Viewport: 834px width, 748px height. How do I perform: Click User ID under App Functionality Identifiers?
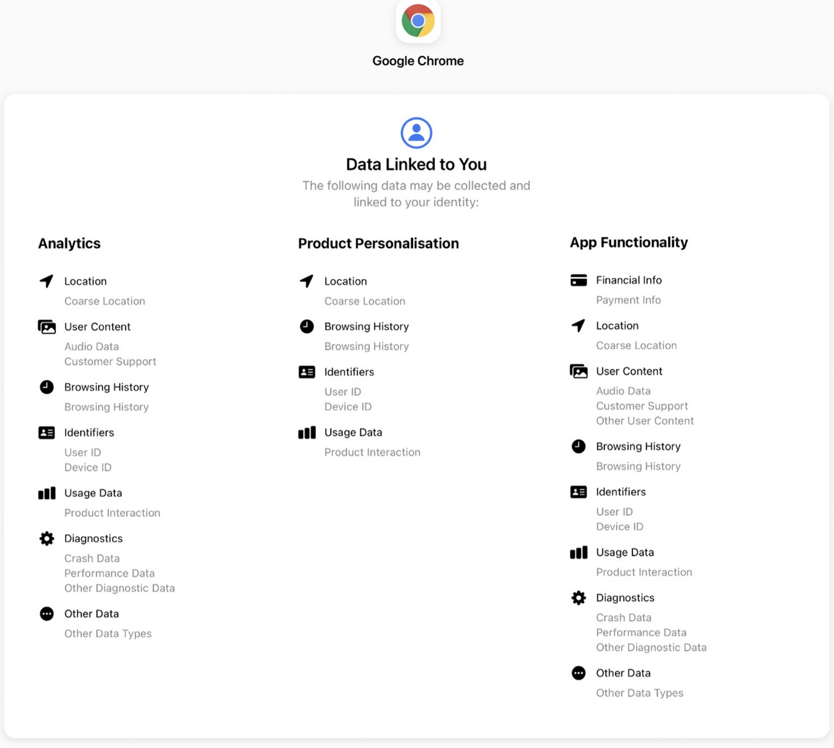[x=614, y=512]
